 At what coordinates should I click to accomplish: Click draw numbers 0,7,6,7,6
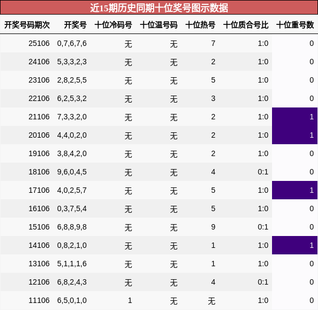tap(72, 43)
